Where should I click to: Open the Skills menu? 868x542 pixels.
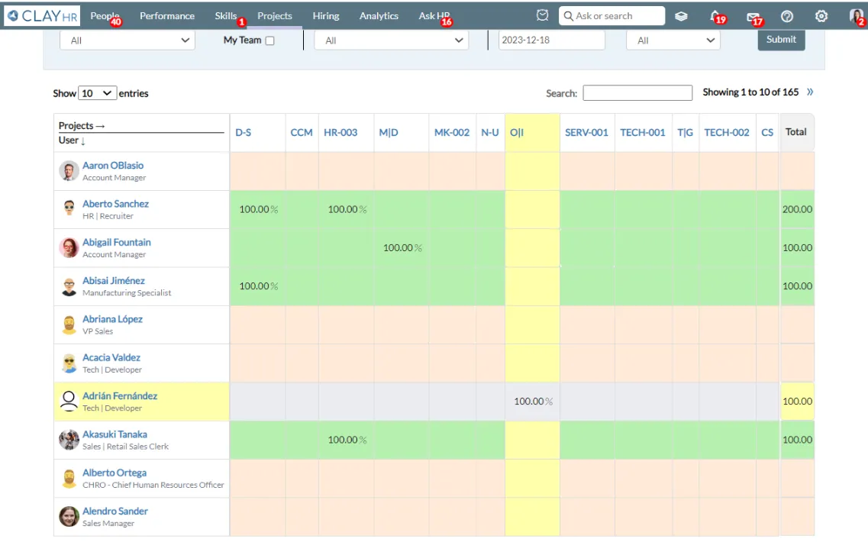click(x=226, y=16)
